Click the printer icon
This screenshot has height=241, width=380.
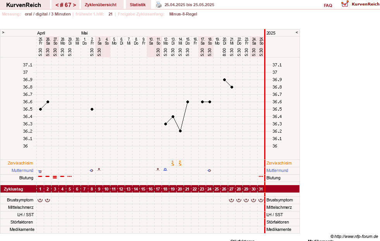pyautogui.click(x=159, y=5)
